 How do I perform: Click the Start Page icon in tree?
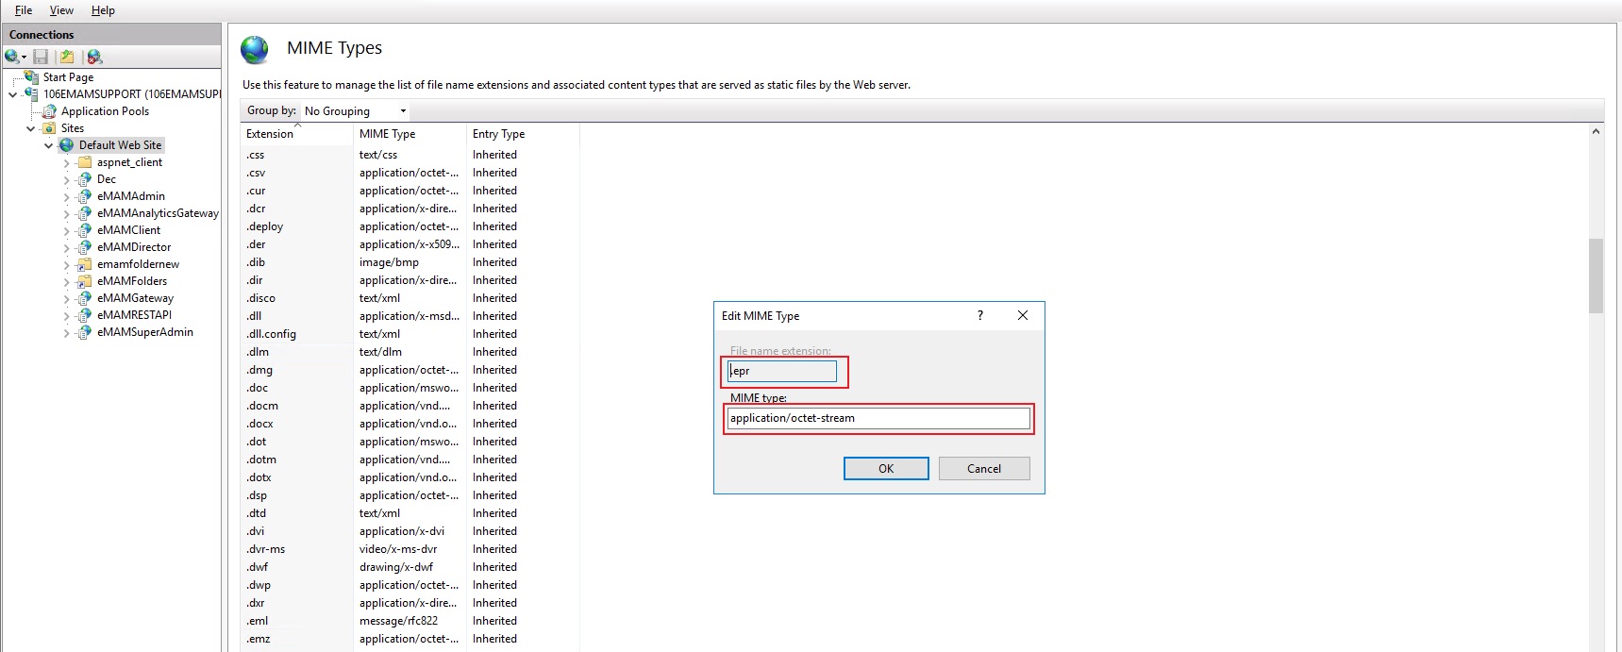point(32,77)
